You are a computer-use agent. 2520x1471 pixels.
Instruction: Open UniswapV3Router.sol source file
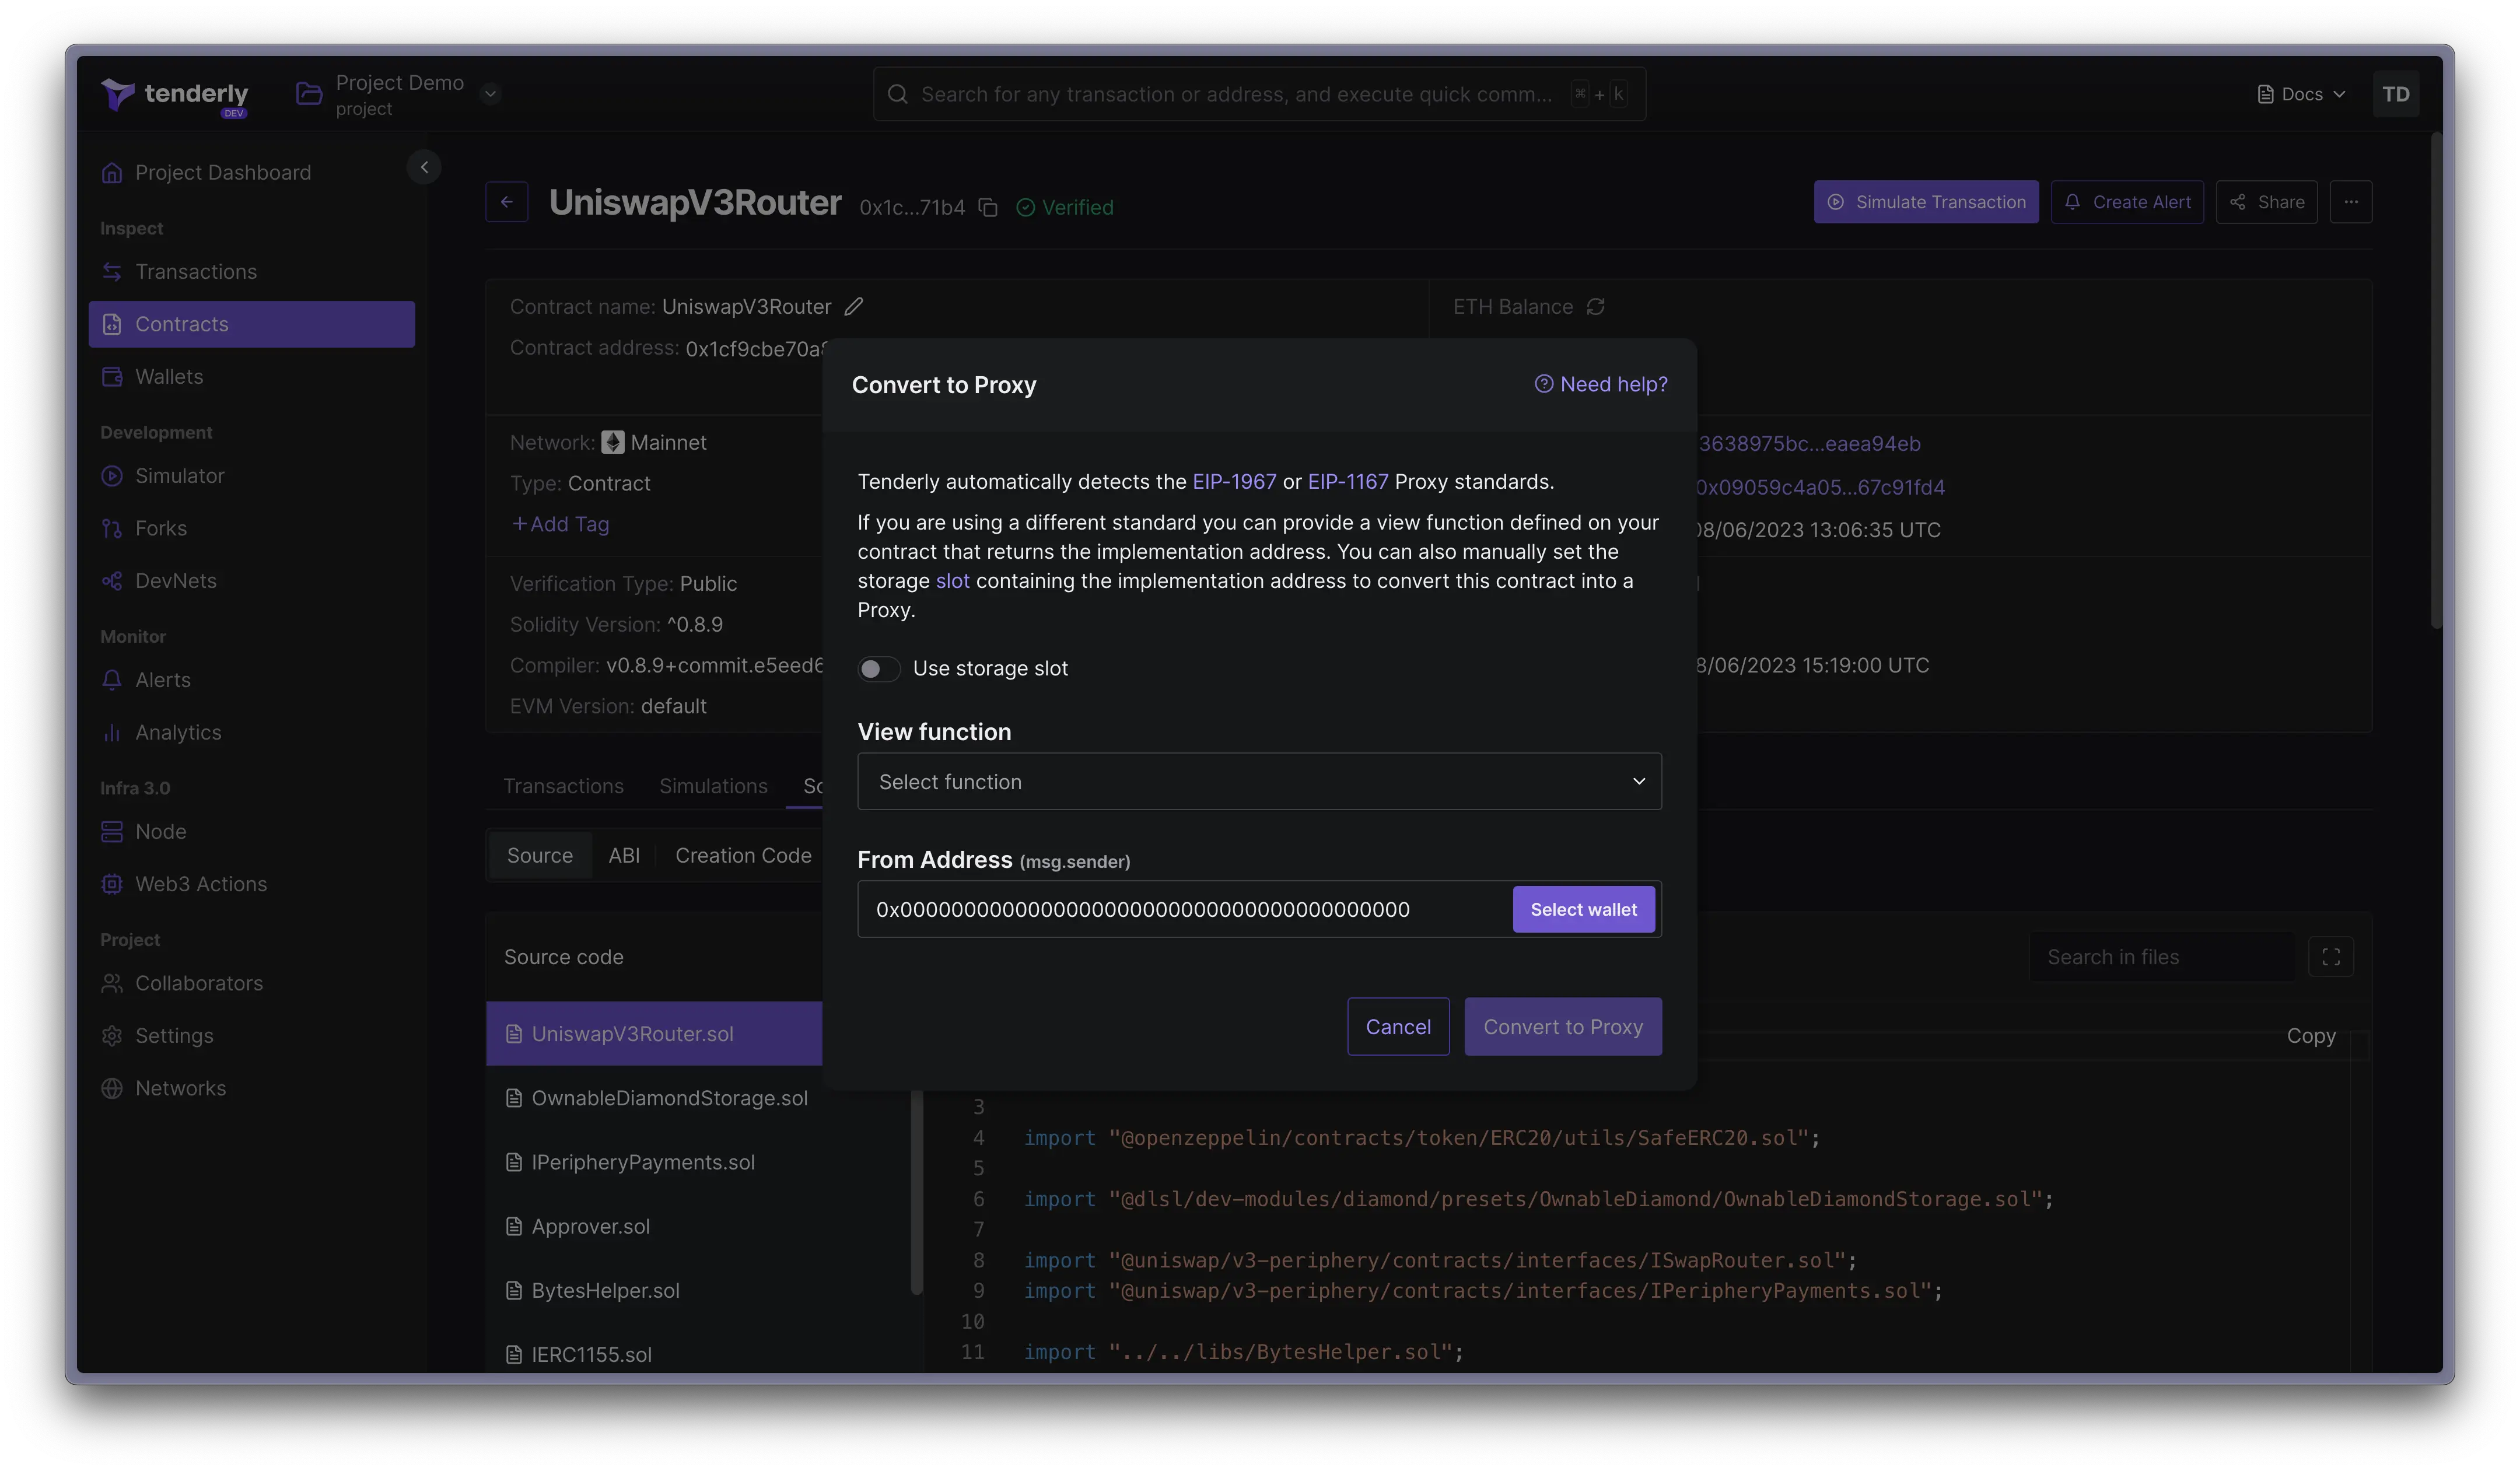click(654, 1034)
